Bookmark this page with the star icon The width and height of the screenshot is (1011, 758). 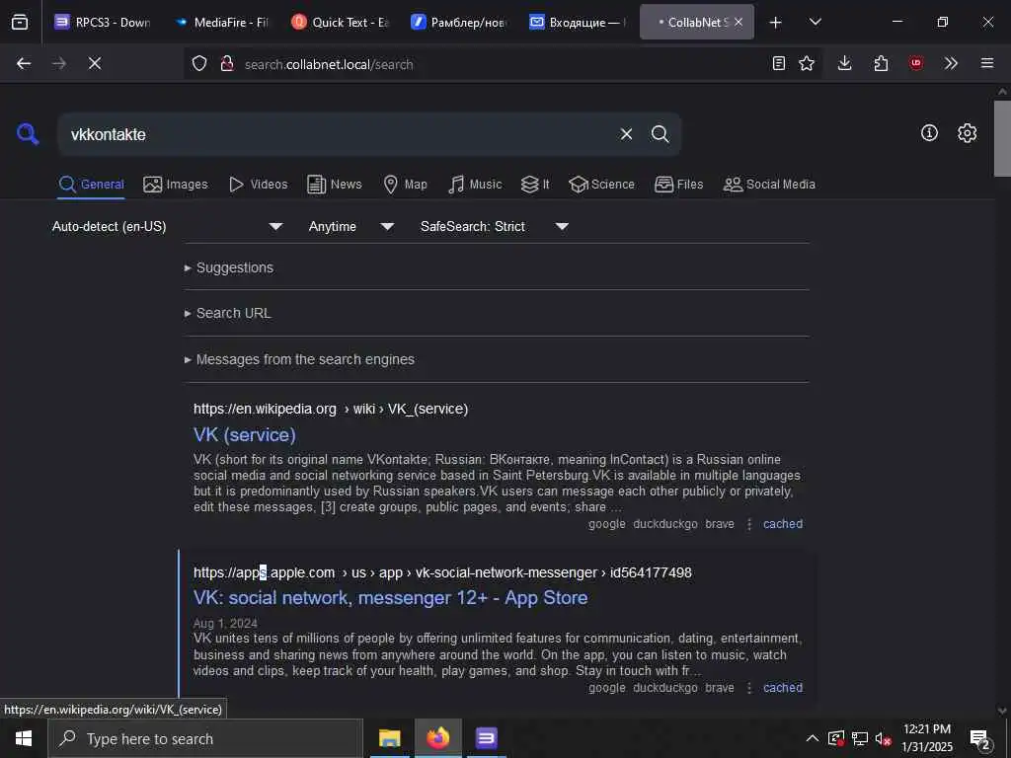[806, 63]
